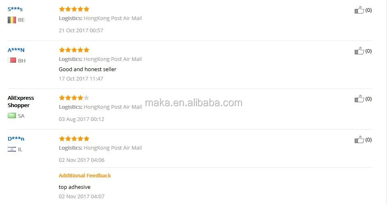This screenshot has height=204, width=387.
Task: Open reviewer S***s profile
Action: pyautogui.click(x=15, y=9)
